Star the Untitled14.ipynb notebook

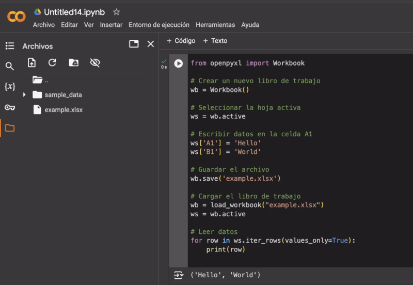coord(117,12)
